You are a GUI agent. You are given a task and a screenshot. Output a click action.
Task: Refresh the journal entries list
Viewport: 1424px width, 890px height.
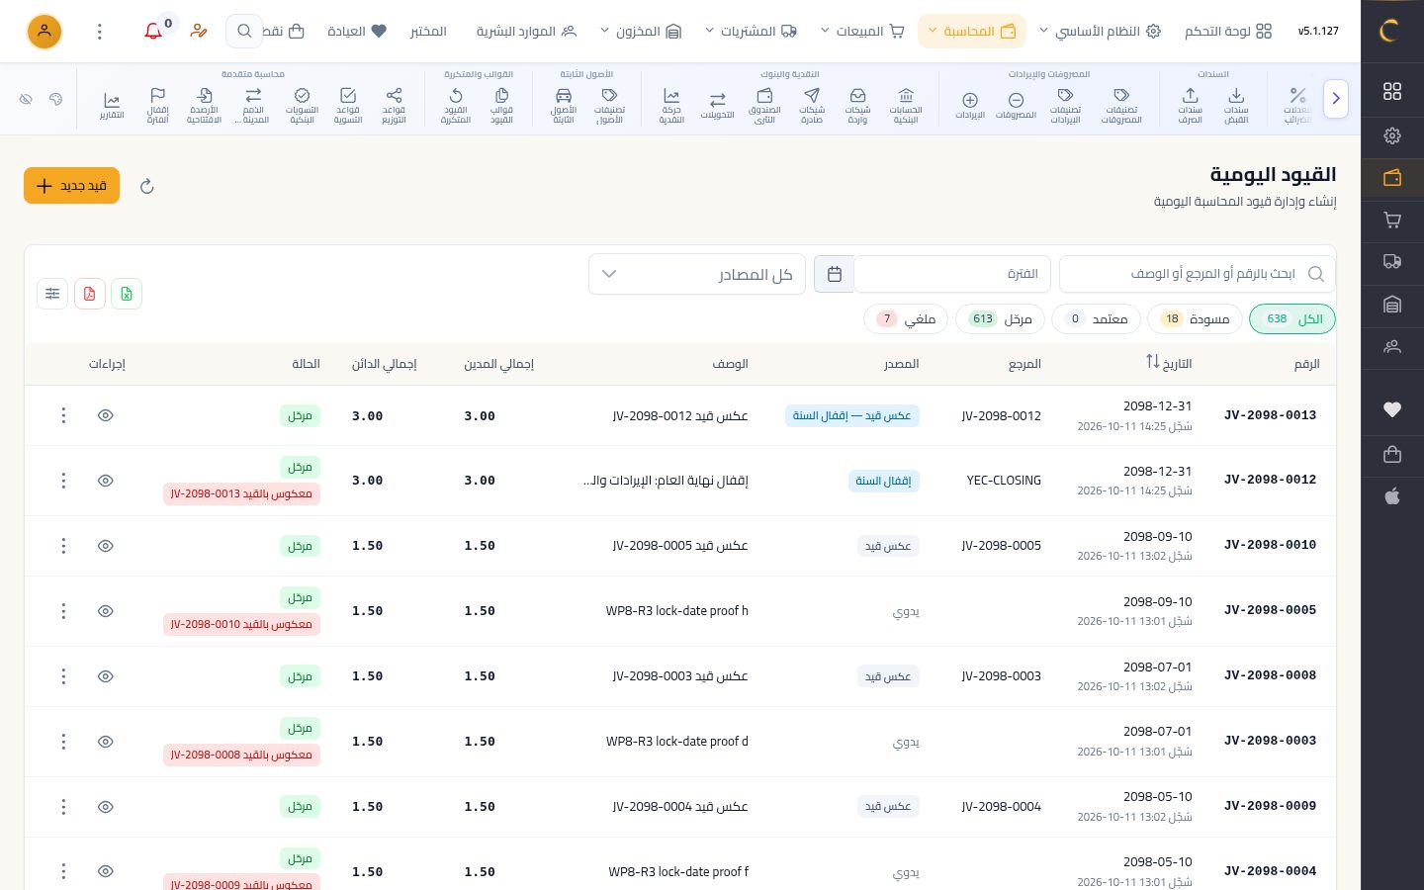[x=147, y=186]
